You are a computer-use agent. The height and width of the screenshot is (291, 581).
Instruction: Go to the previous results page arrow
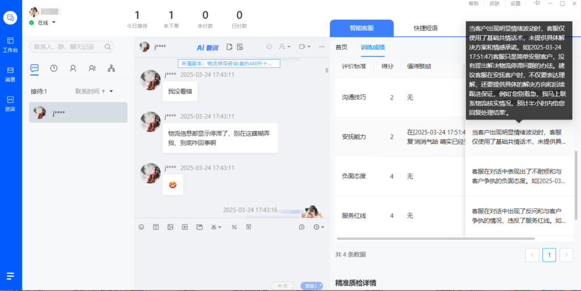pyautogui.click(x=532, y=255)
